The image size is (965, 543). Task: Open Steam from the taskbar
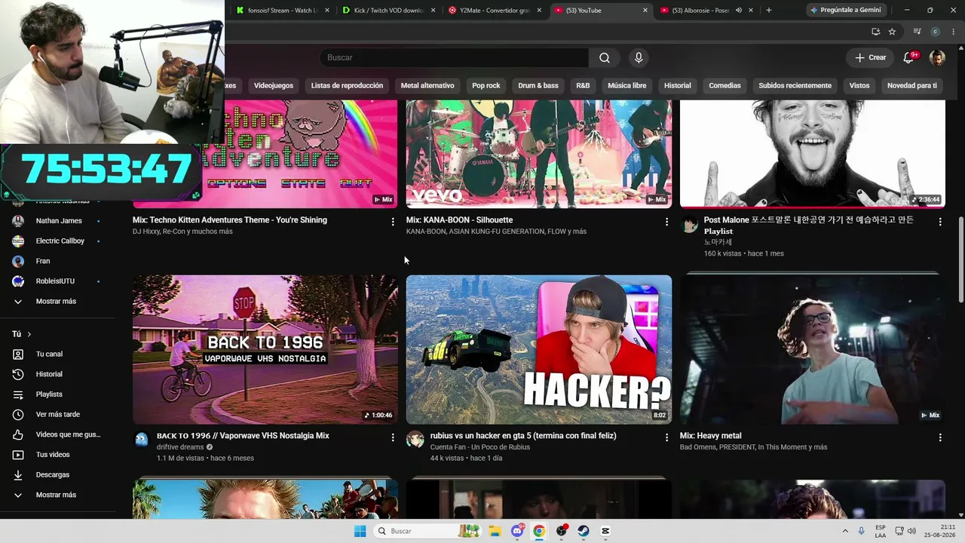click(x=584, y=531)
